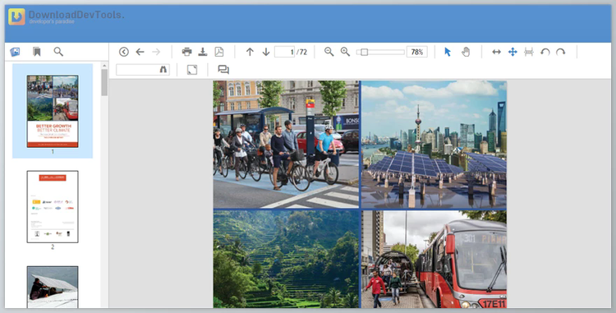Screen dimensions: 616x313
Task: Open the search panel magnifier
Action: pyautogui.click(x=58, y=52)
